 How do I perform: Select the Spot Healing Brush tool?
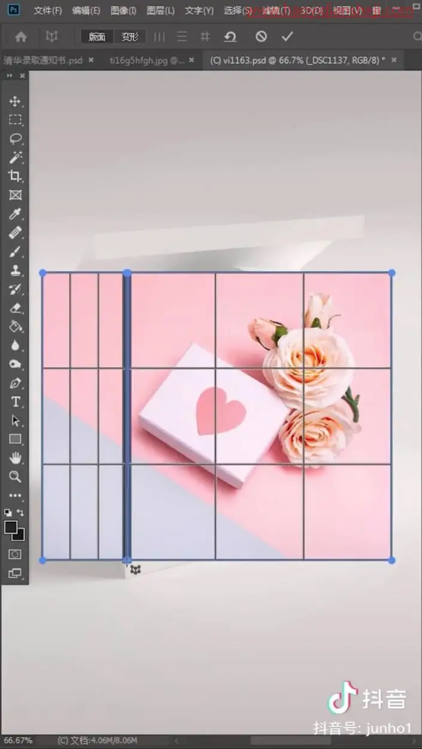tap(15, 233)
